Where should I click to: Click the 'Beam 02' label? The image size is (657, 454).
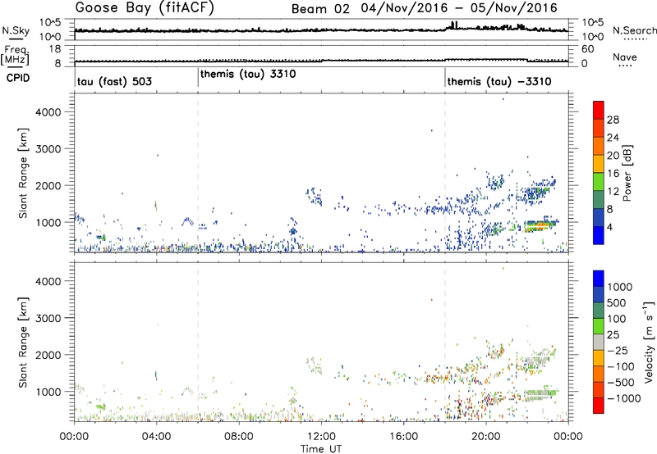pyautogui.click(x=320, y=9)
